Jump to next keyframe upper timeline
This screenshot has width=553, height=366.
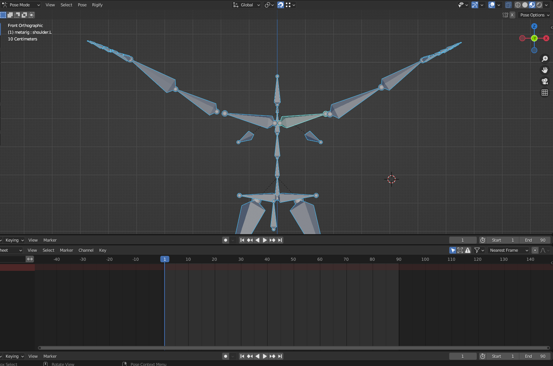[272, 240]
